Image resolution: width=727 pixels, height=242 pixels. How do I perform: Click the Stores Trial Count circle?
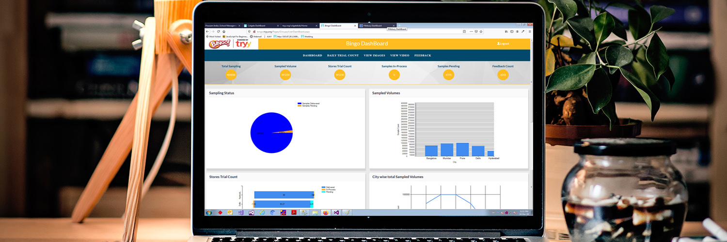click(x=340, y=75)
